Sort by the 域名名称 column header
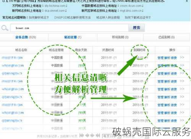The image size is (191, 139). (21, 50)
